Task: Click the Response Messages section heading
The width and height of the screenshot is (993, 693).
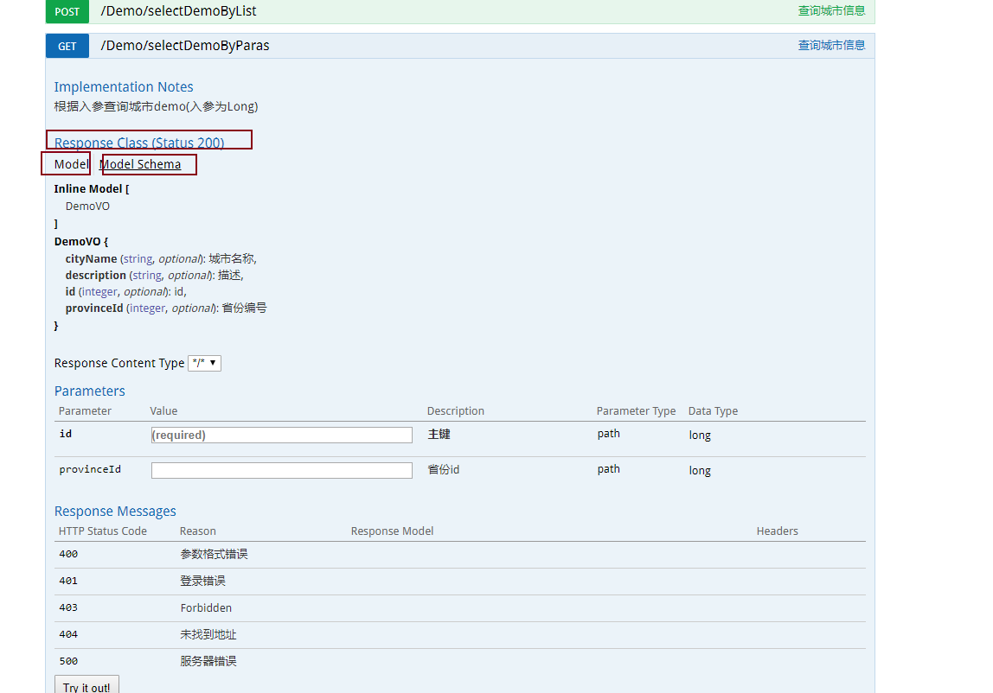Action: [115, 512]
